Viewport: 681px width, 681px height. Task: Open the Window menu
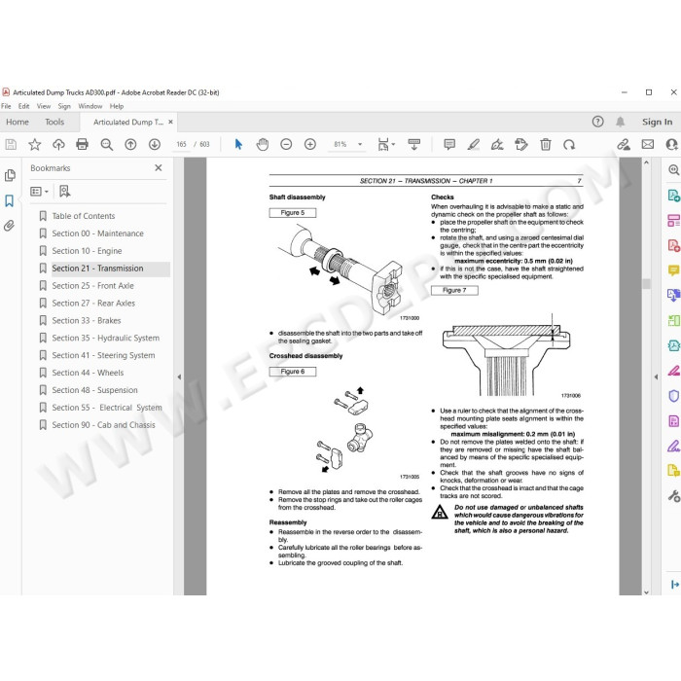[90, 106]
